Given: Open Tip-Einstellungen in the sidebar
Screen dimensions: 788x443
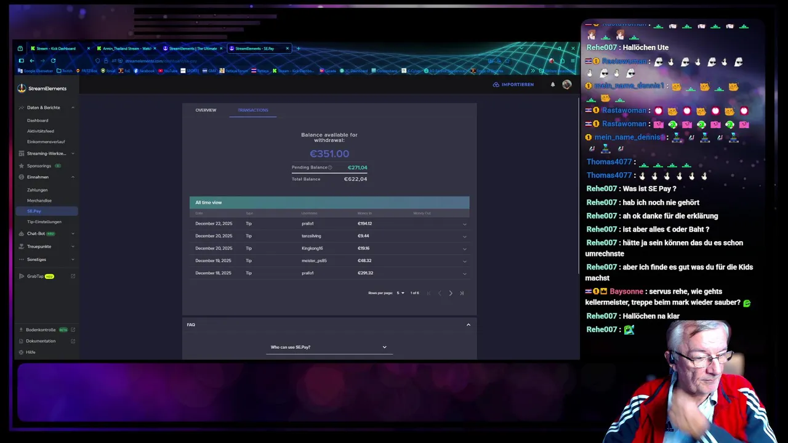Looking at the screenshot, I should (x=44, y=221).
